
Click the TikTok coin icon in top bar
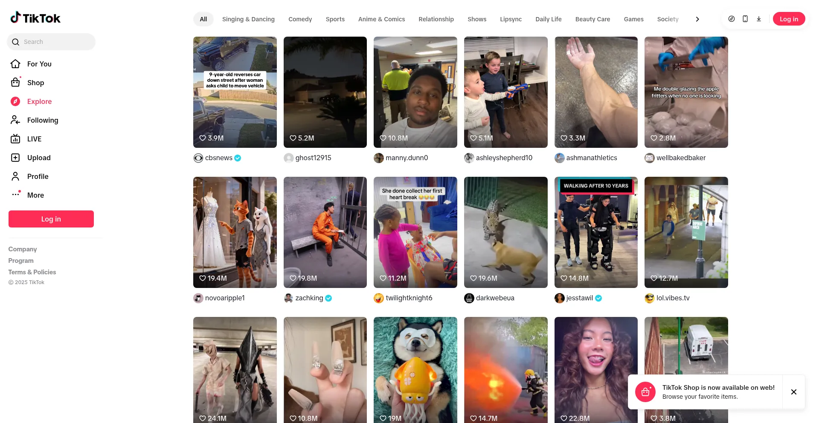click(732, 19)
